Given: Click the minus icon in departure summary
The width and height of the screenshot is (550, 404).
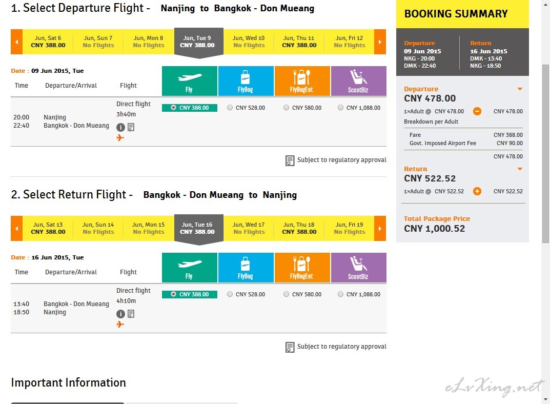Looking at the screenshot, I should pyautogui.click(x=477, y=111).
